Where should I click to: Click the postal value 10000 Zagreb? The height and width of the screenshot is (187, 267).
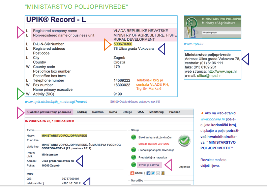(x=51, y=165)
